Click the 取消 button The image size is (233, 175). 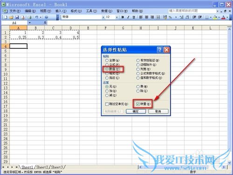coord(158,111)
